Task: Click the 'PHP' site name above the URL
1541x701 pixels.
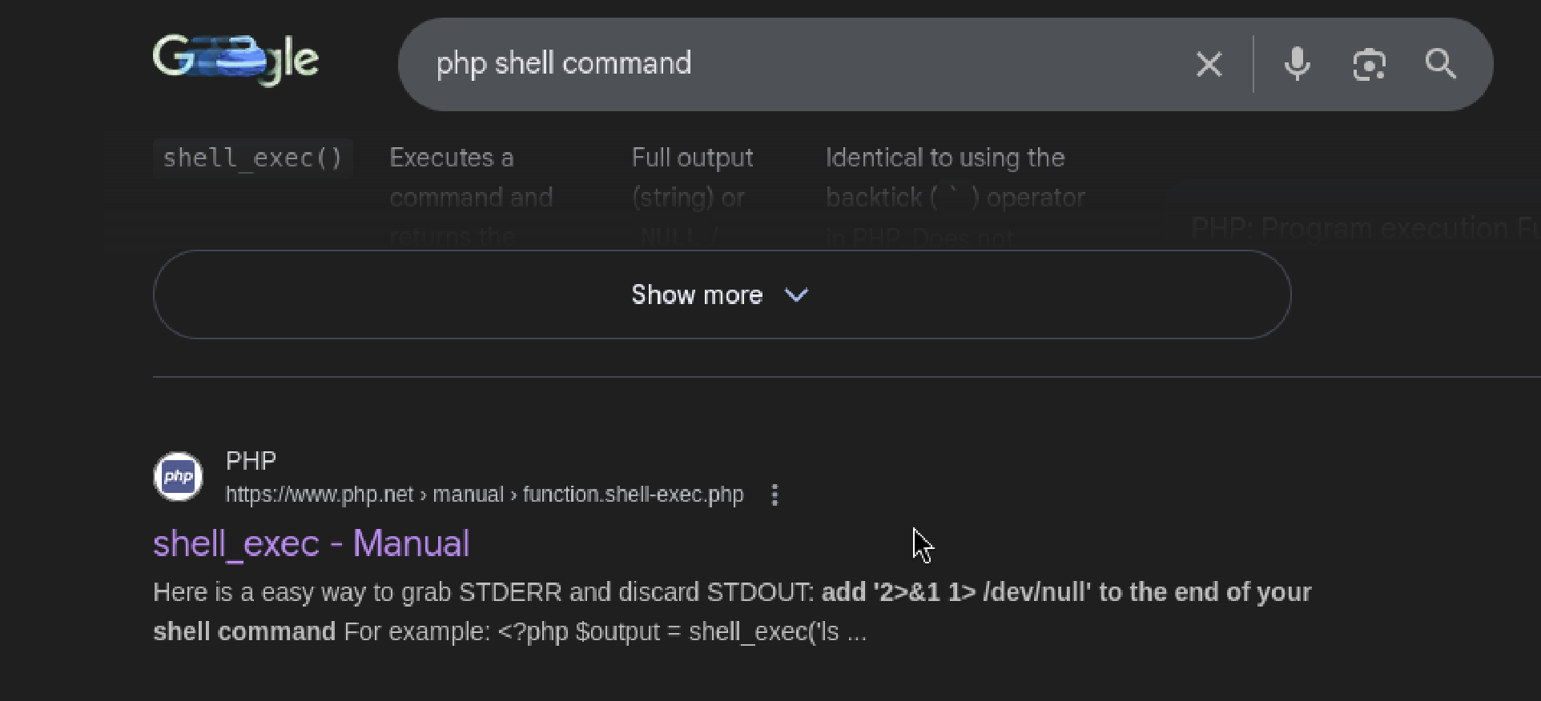Action: [x=251, y=461]
